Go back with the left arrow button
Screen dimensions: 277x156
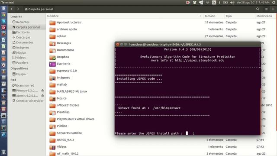tap(12, 9)
